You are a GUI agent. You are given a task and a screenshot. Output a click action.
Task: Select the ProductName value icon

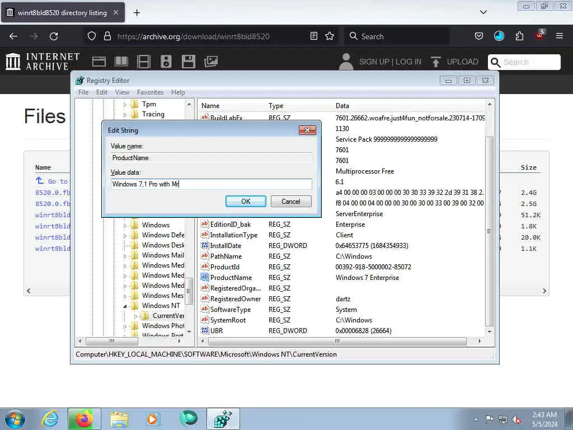click(205, 277)
